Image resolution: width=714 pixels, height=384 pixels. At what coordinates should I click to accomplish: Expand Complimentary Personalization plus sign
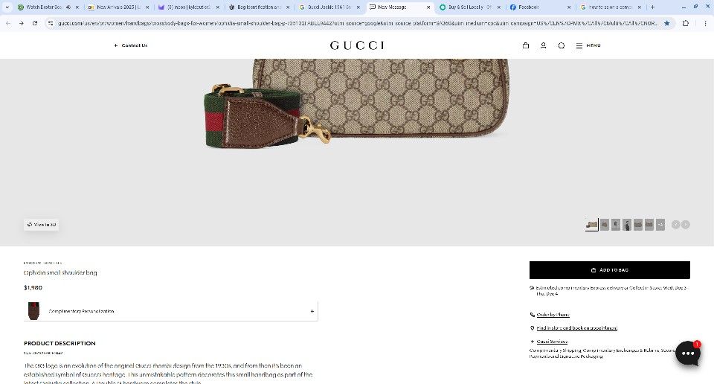point(312,311)
